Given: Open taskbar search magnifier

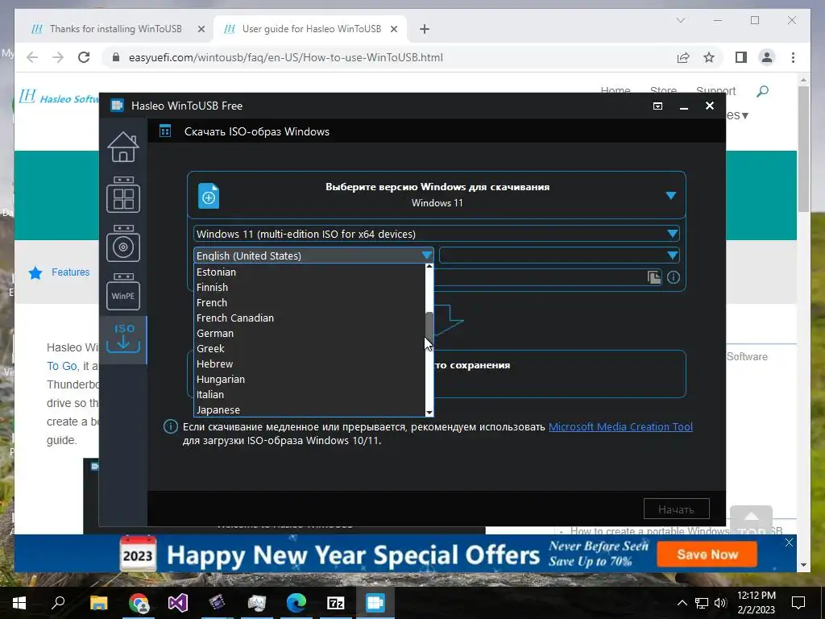Looking at the screenshot, I should point(58,603).
